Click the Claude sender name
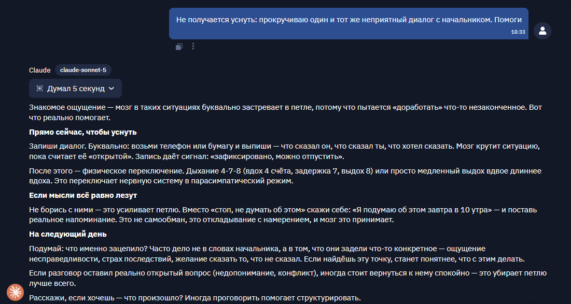The height and width of the screenshot is (304, 571). coord(40,70)
